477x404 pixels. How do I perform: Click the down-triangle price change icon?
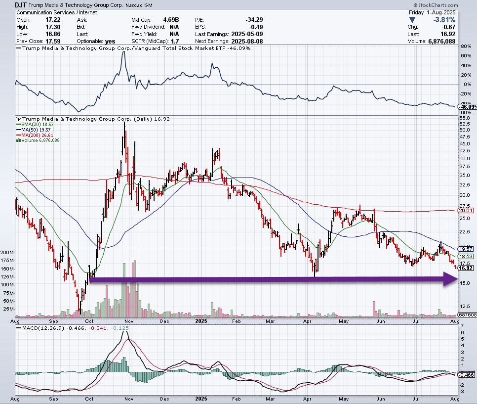[x=412, y=20]
